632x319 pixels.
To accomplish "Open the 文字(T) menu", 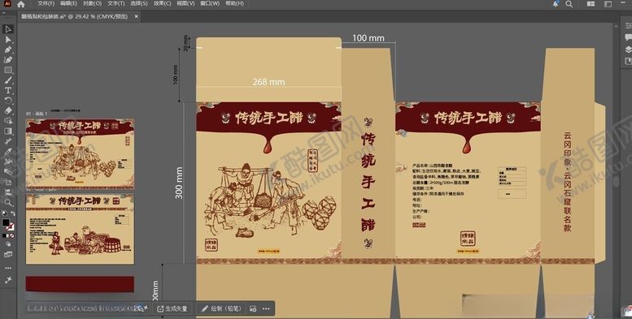I will pos(116,3).
